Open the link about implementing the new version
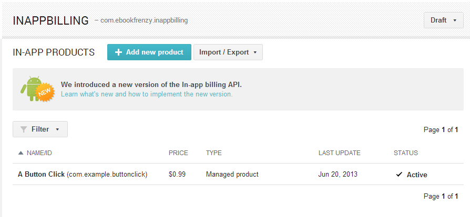Viewport: 470px width, 217px height. [x=147, y=94]
